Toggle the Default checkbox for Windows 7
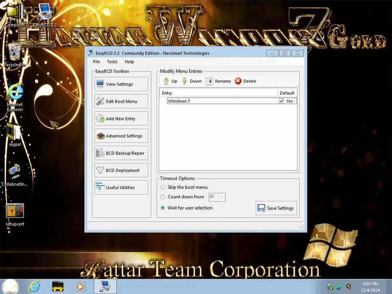392x294 pixels. [x=281, y=101]
